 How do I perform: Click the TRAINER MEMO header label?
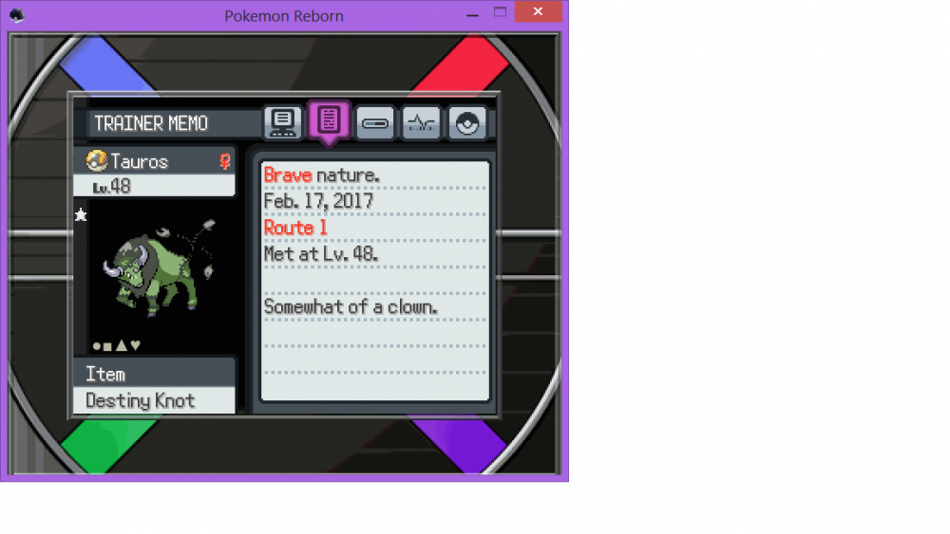click(151, 123)
